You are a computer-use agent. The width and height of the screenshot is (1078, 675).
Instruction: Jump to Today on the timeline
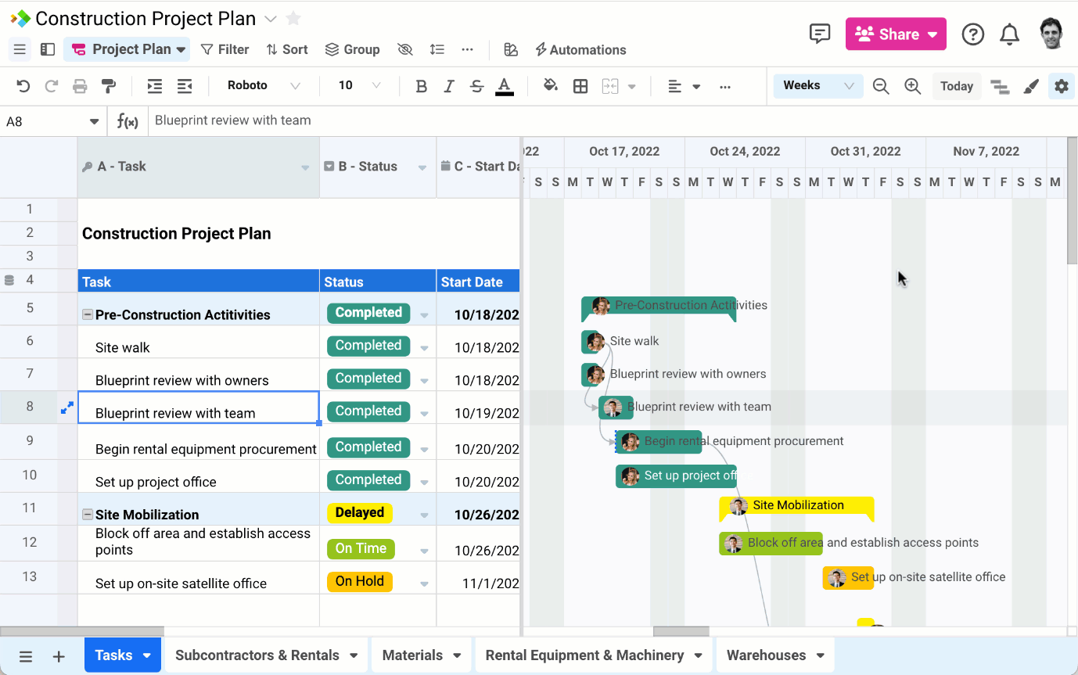(956, 86)
